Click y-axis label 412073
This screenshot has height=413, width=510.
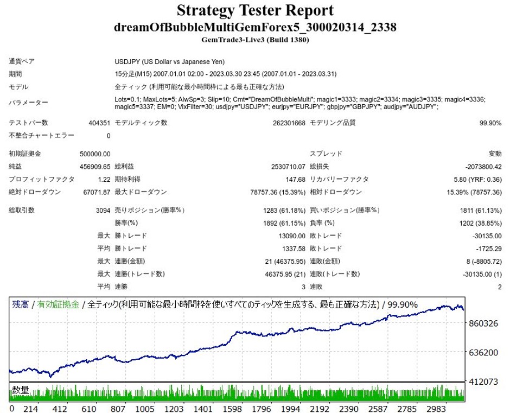pyautogui.click(x=483, y=382)
